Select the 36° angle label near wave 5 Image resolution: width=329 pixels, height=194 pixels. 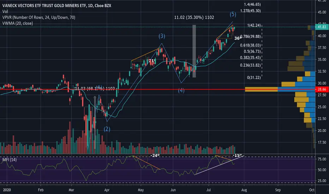(x=237, y=38)
